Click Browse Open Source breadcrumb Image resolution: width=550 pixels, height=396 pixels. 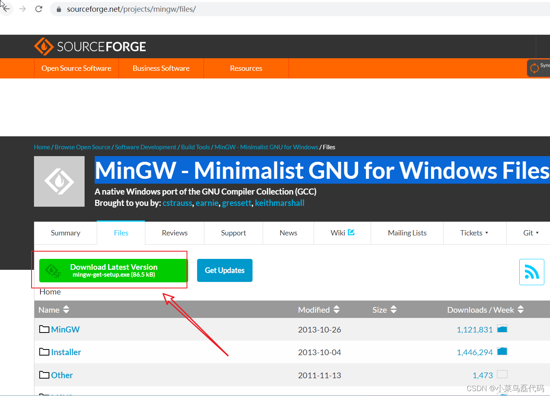click(x=83, y=147)
